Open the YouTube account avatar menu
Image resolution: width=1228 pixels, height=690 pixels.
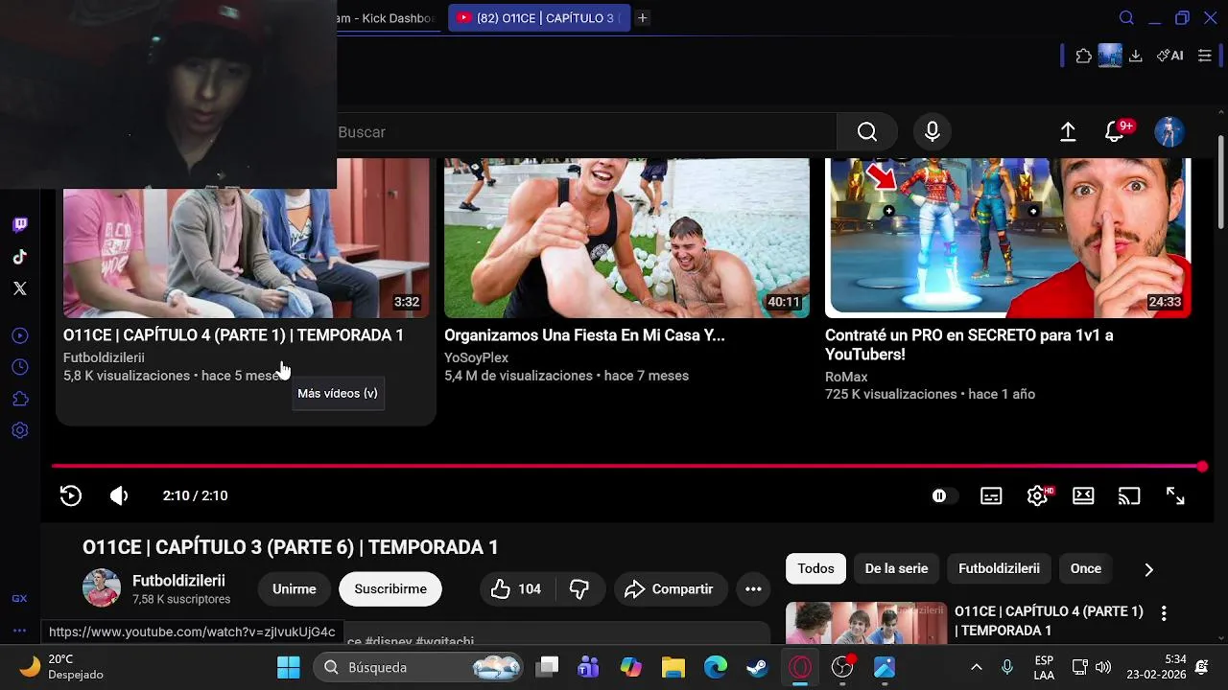(1169, 132)
